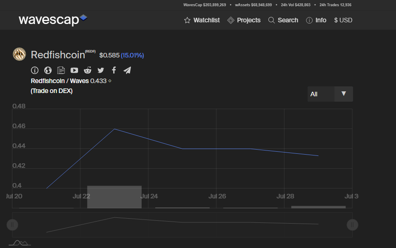Open the Search menu item
This screenshot has width=396, height=248.
click(x=288, y=20)
